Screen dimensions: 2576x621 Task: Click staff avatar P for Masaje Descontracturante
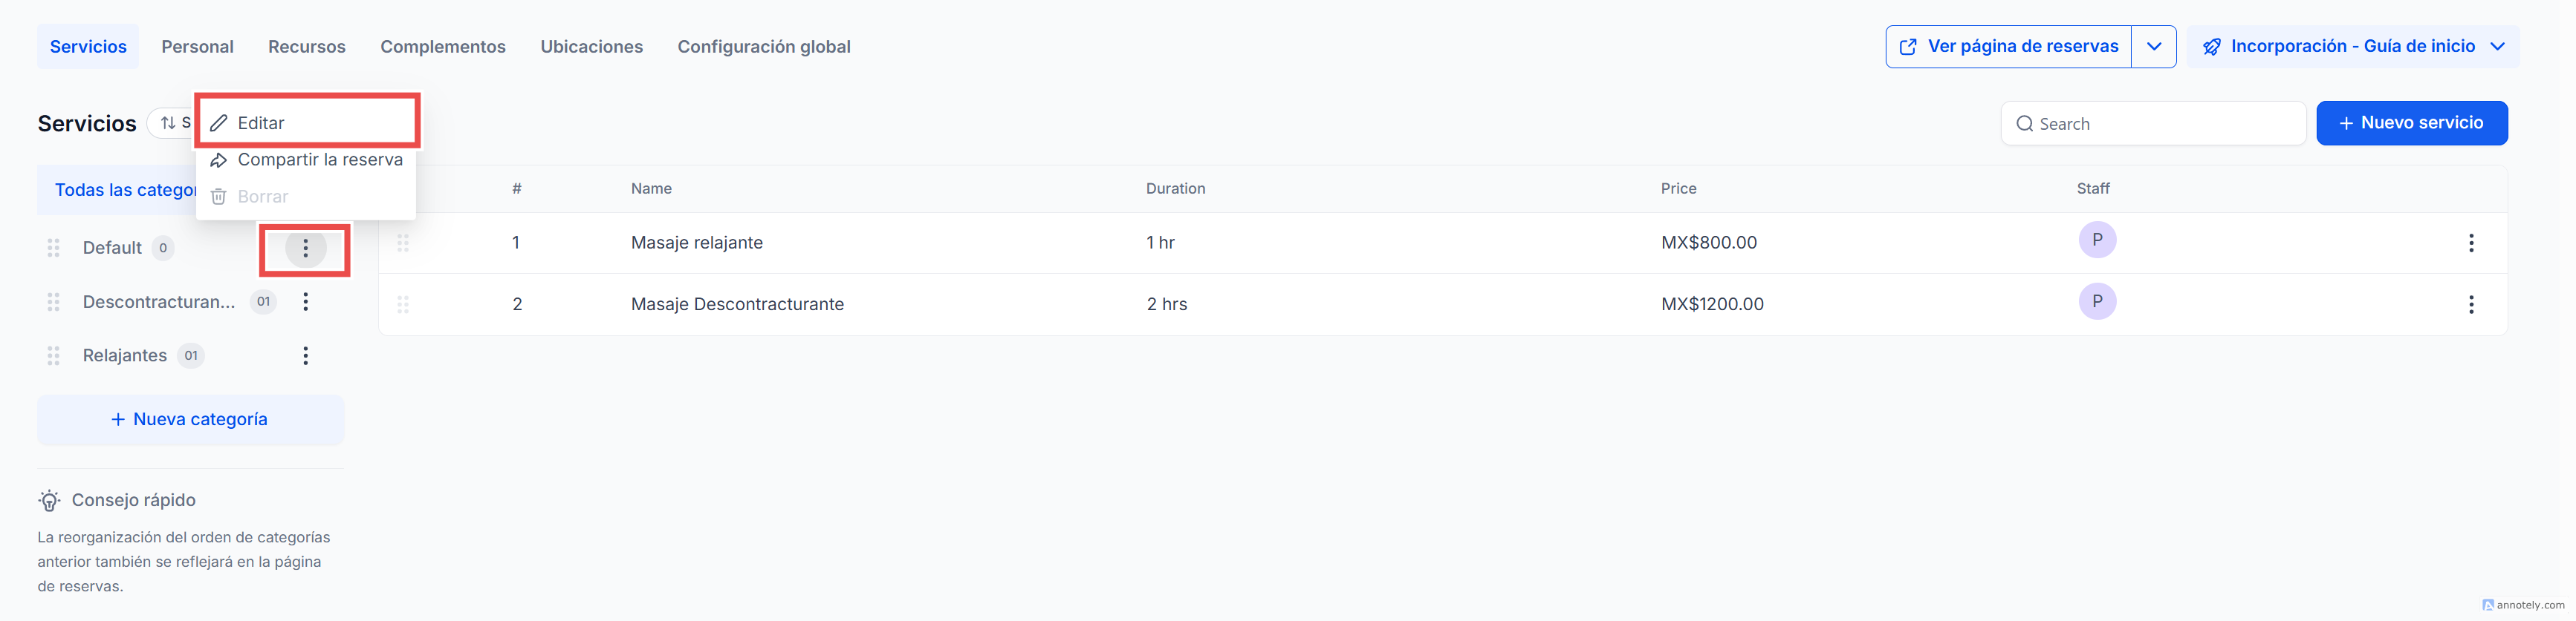click(x=2096, y=301)
